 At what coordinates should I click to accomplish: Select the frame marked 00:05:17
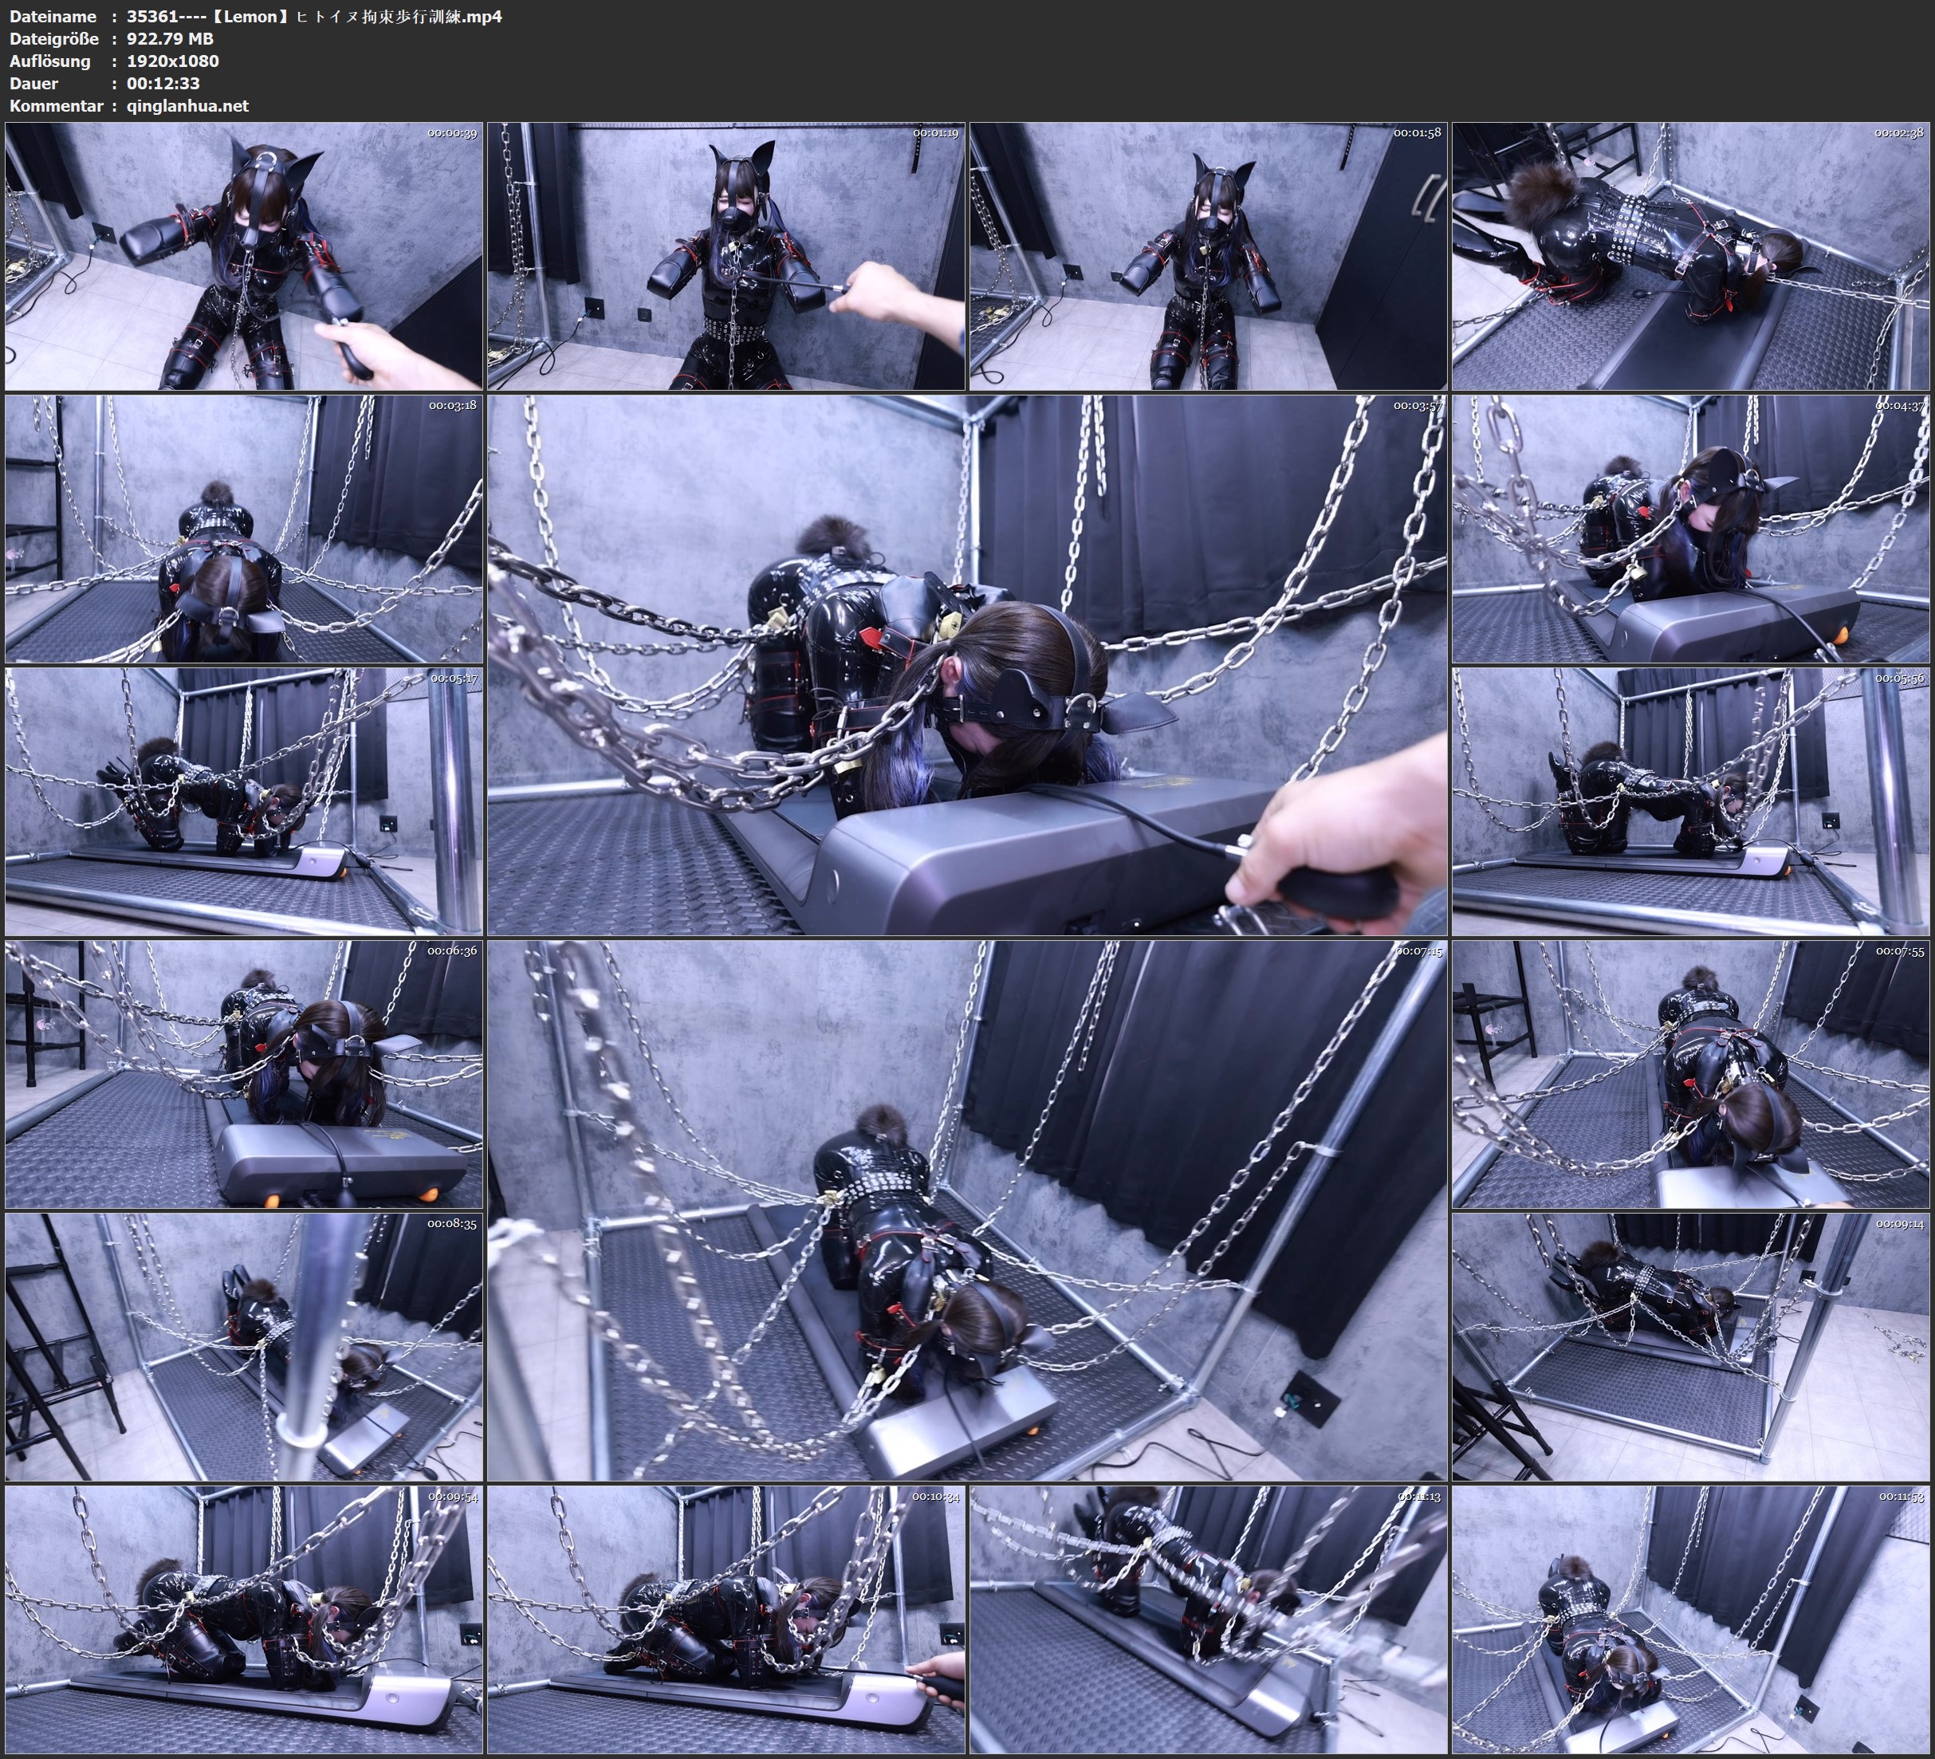pyautogui.click(x=244, y=801)
